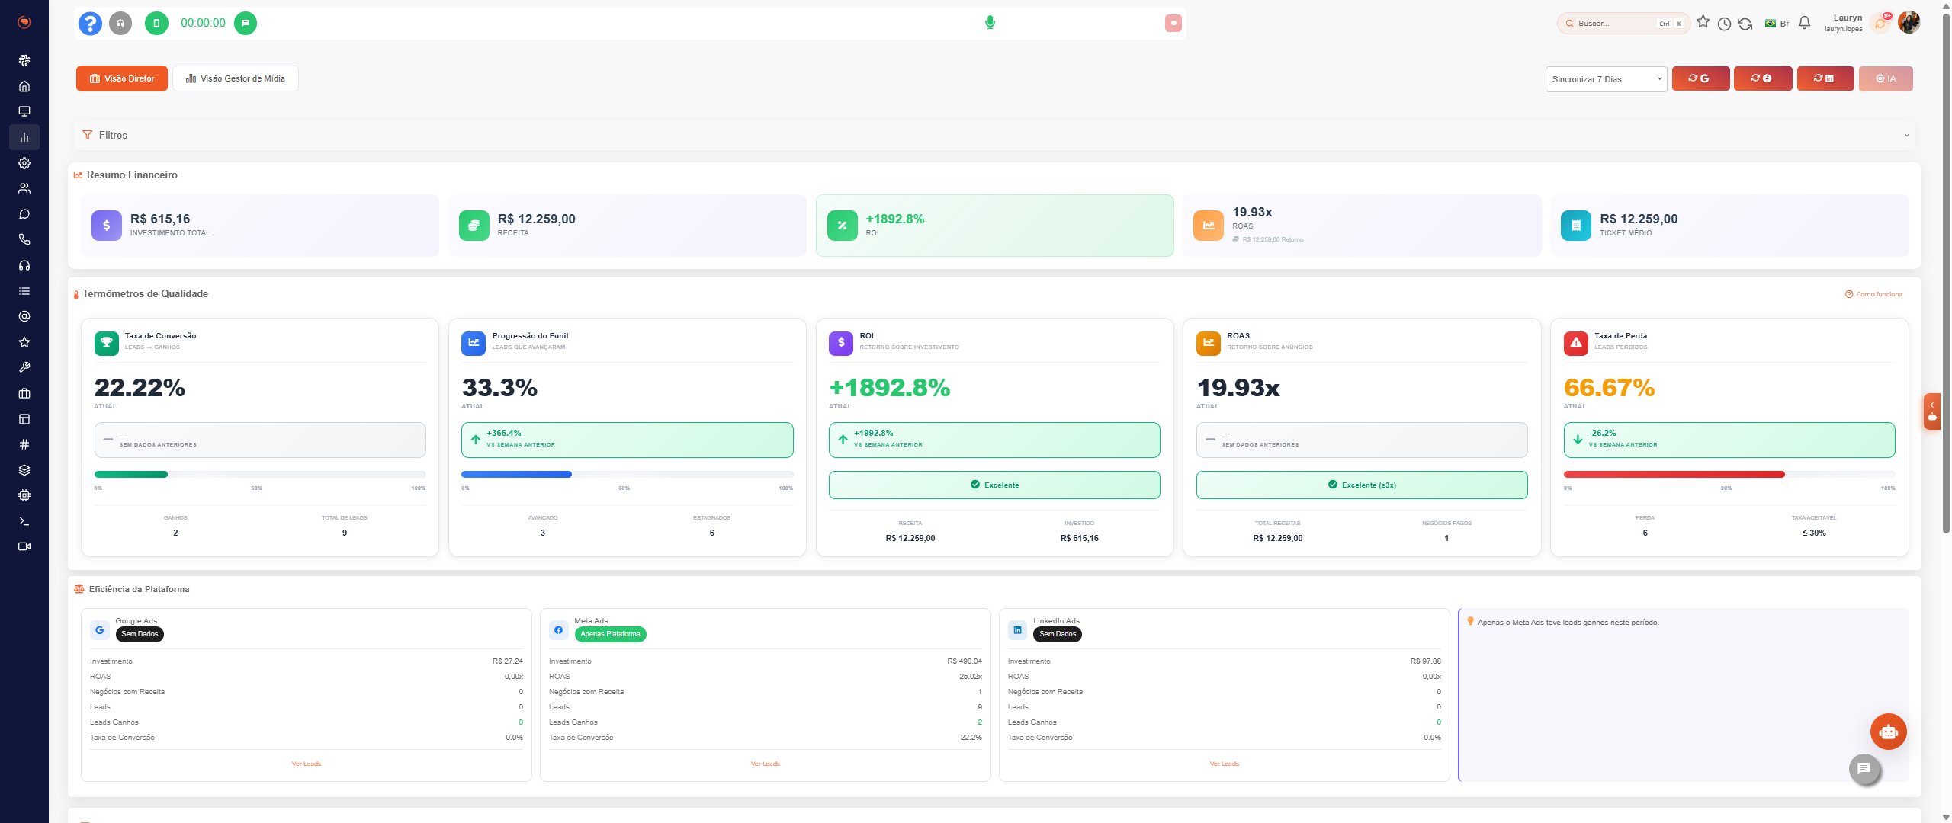Click Ver Leads under Meta Ads
The width and height of the screenshot is (1952, 823).
pos(766,764)
